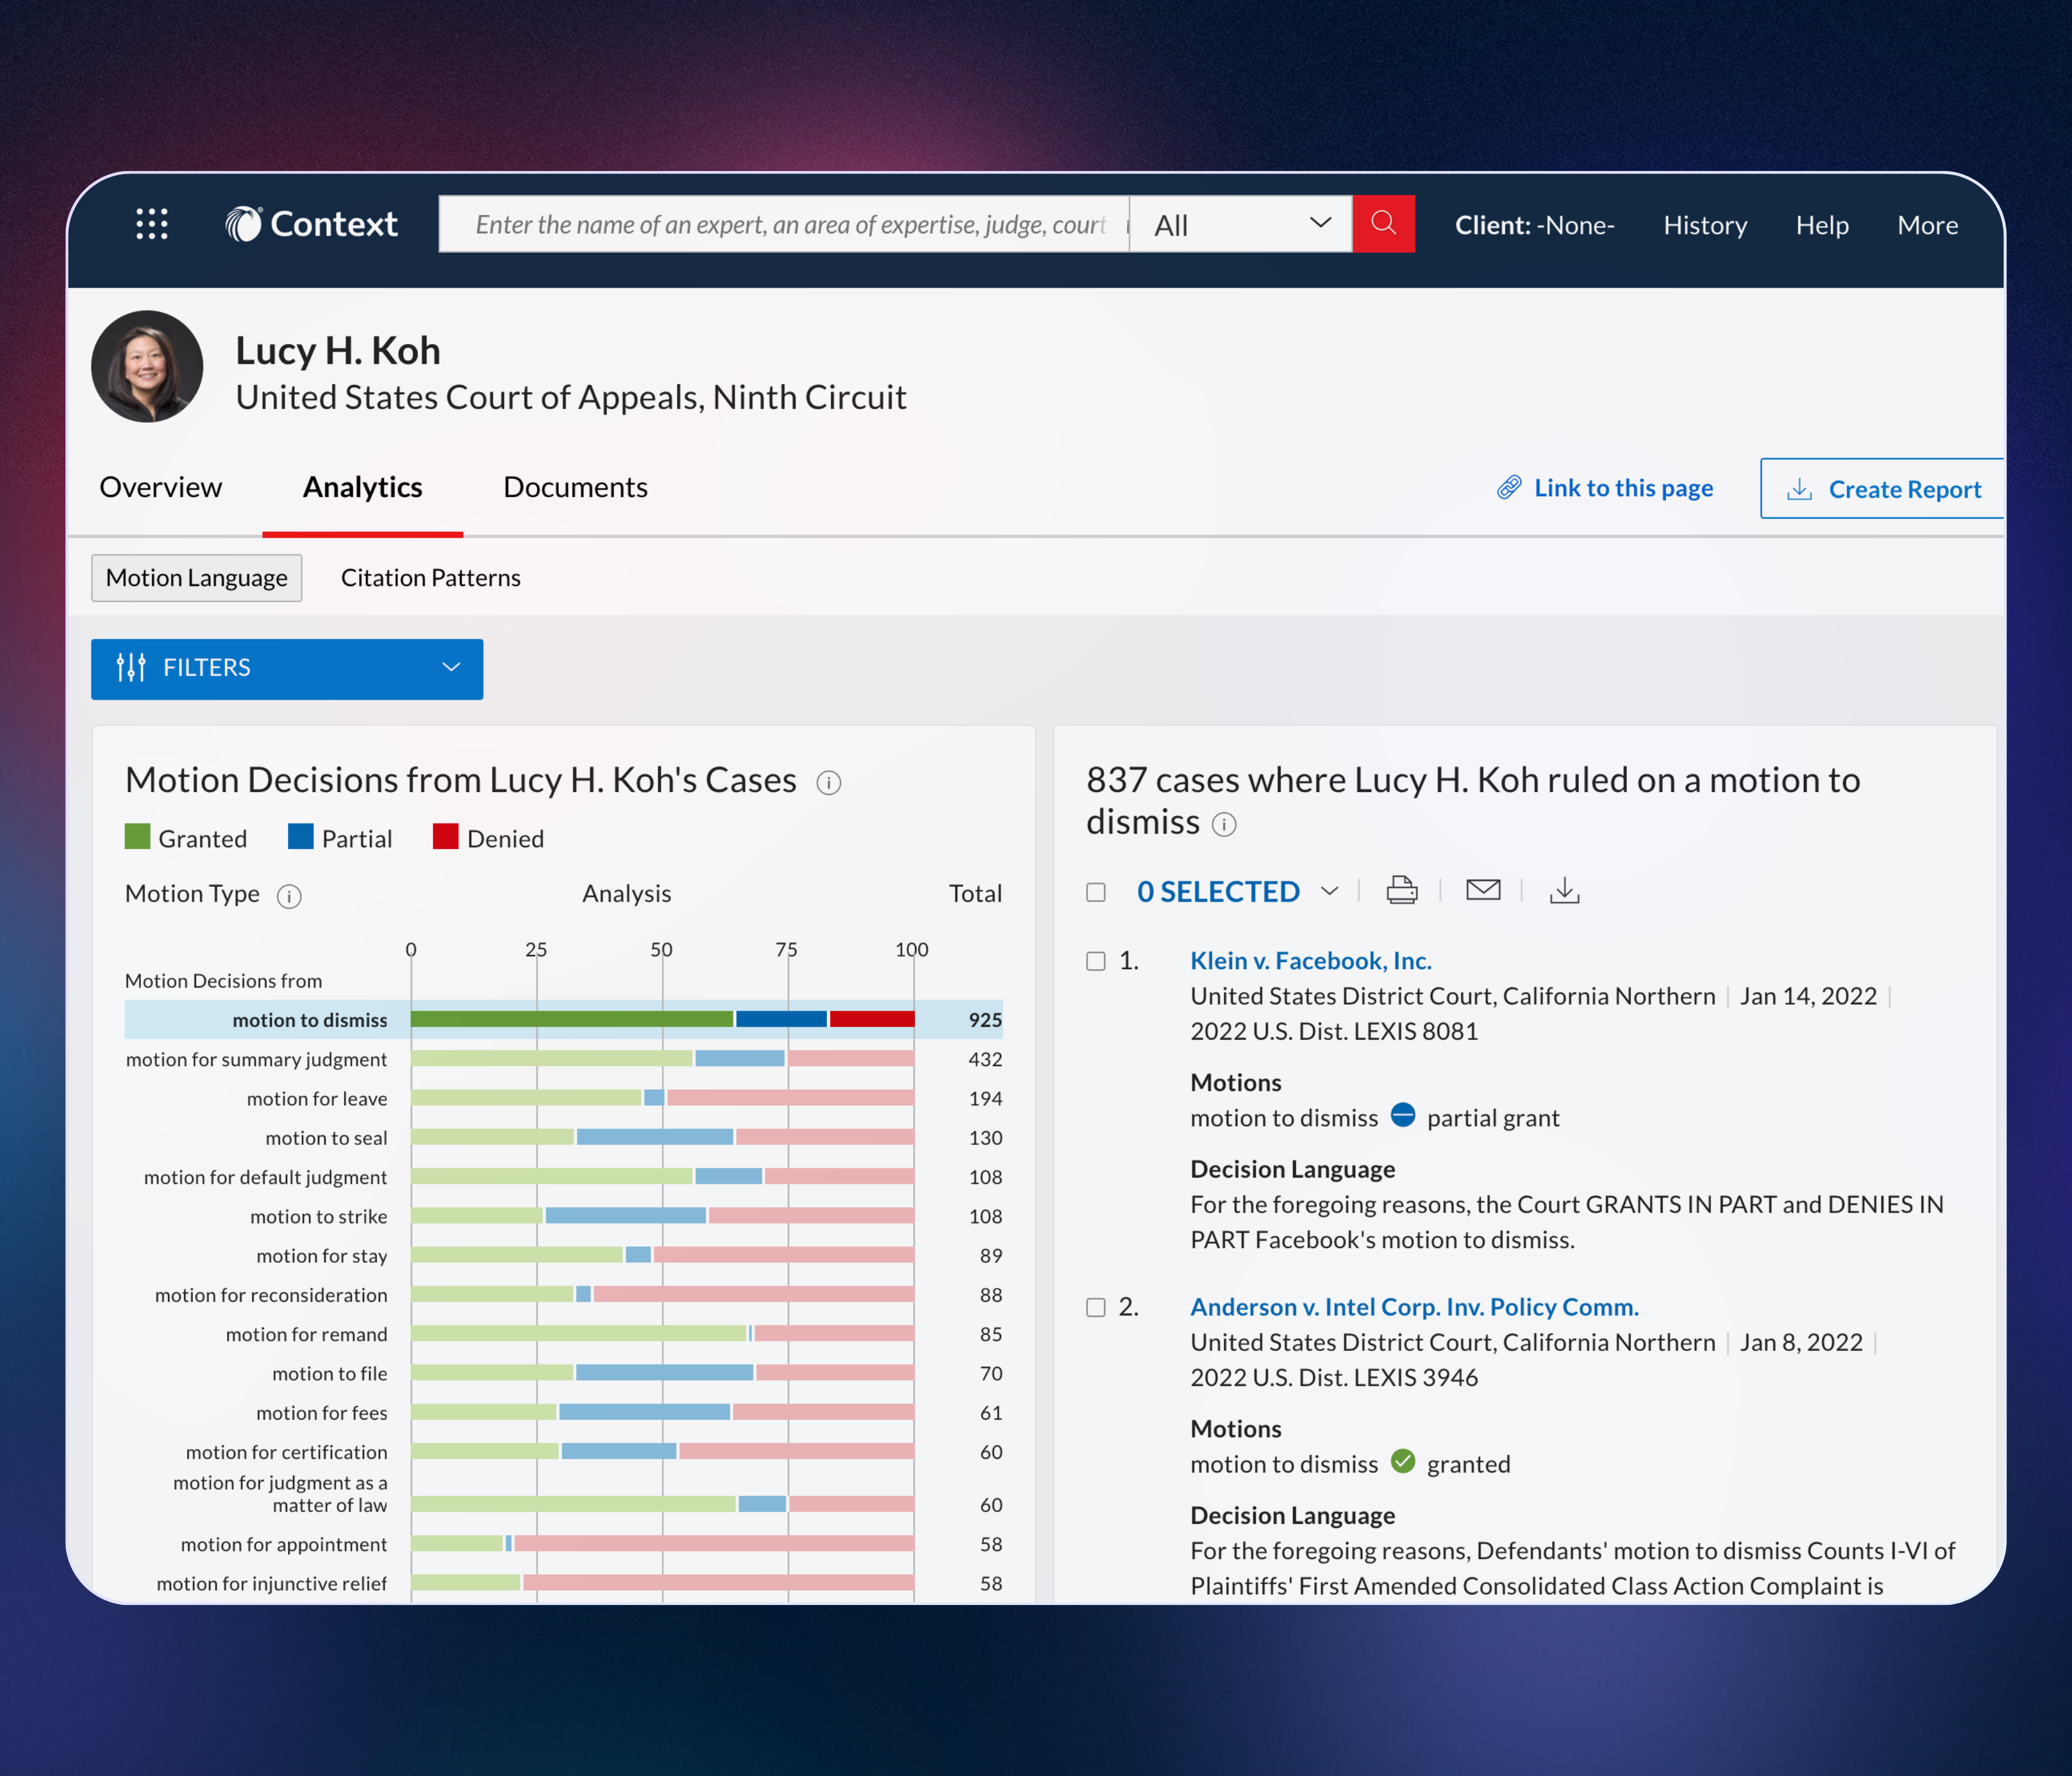Screen dimensions: 2072x1776
Task: Open Klein v. Facebook, Inc. case
Action: tap(1310, 961)
